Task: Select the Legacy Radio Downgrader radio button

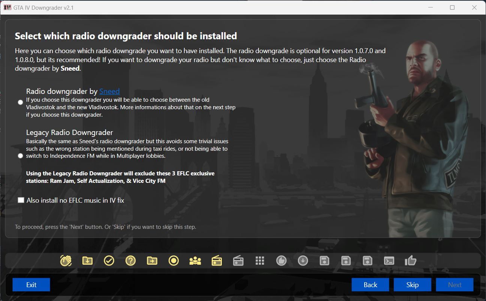Action: [20, 156]
